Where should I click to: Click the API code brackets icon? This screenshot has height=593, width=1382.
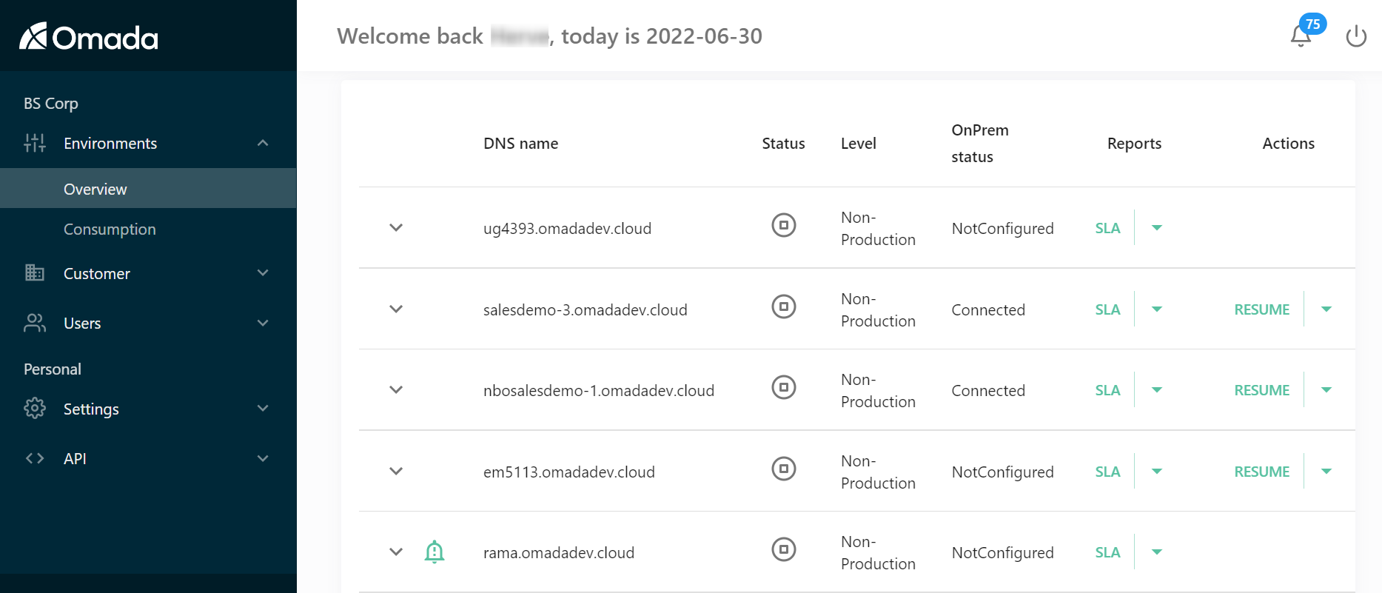35,458
